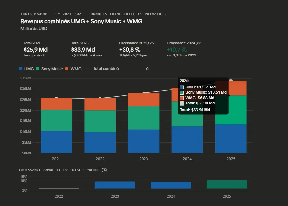Click the Total 2025 $33,9 Md card

tap(86, 49)
